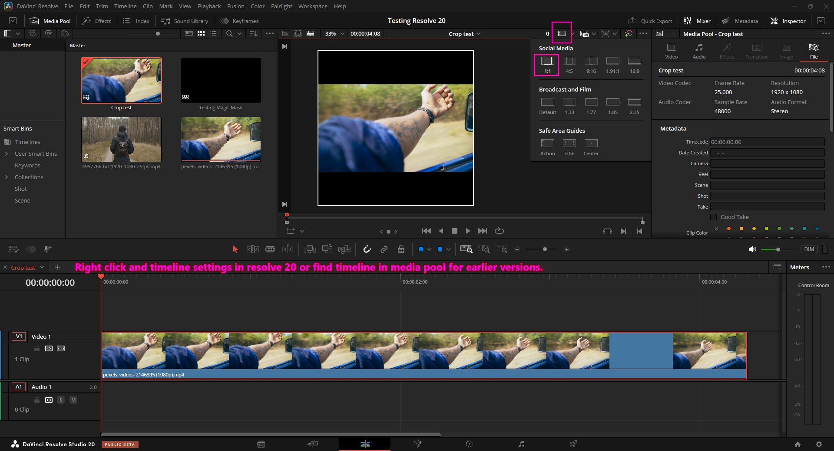Open the Workspace menu
The width and height of the screenshot is (834, 451).
click(x=313, y=6)
